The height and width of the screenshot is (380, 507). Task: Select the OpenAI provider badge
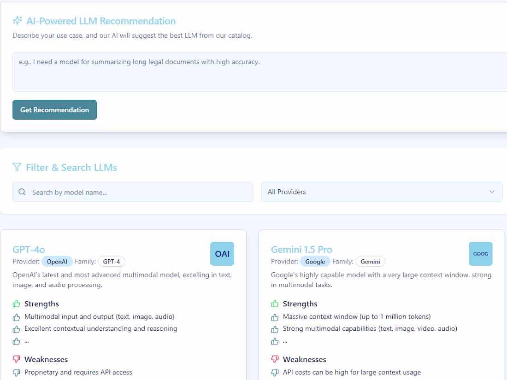coord(57,261)
